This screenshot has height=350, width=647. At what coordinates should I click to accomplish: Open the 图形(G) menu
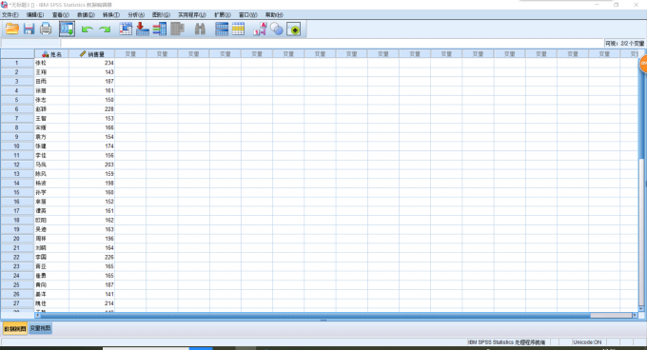161,15
